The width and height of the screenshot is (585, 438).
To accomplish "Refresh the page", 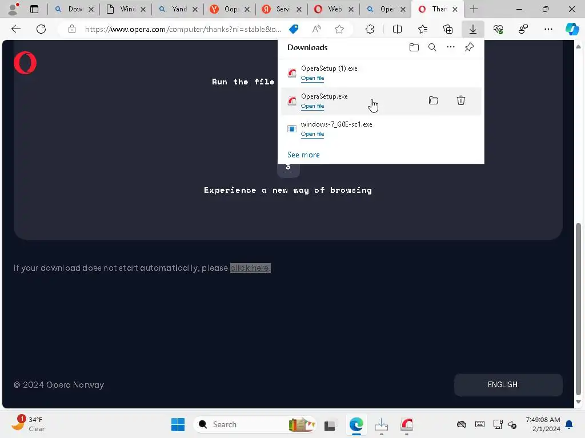I will click(41, 29).
